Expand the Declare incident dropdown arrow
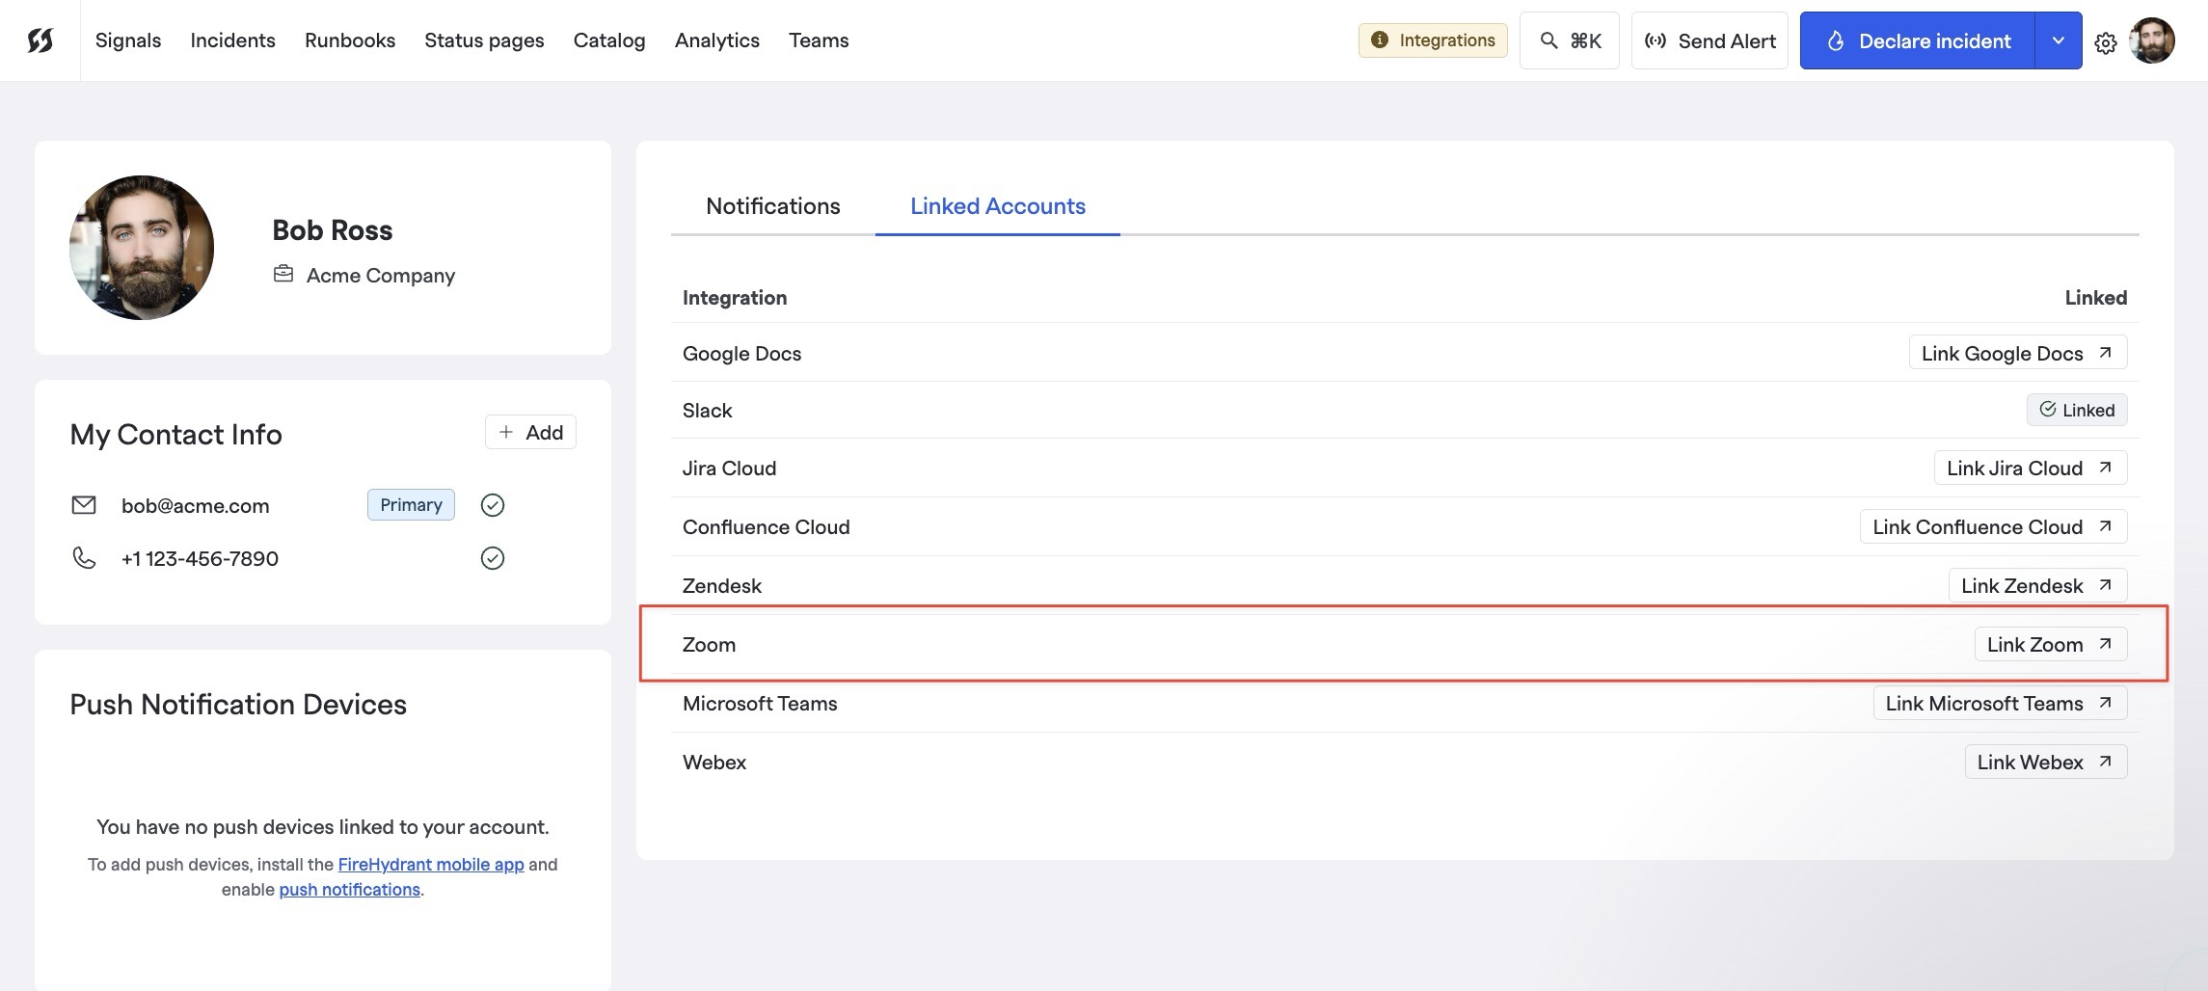The width and height of the screenshot is (2208, 991). [2059, 40]
